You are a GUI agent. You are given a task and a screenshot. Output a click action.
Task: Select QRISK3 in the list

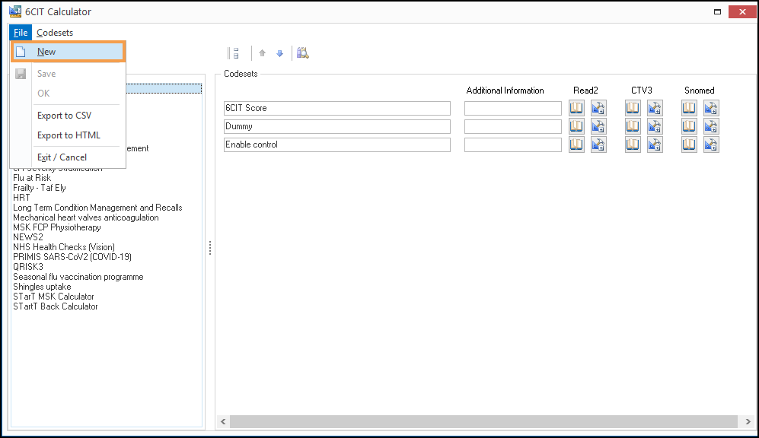click(x=28, y=267)
